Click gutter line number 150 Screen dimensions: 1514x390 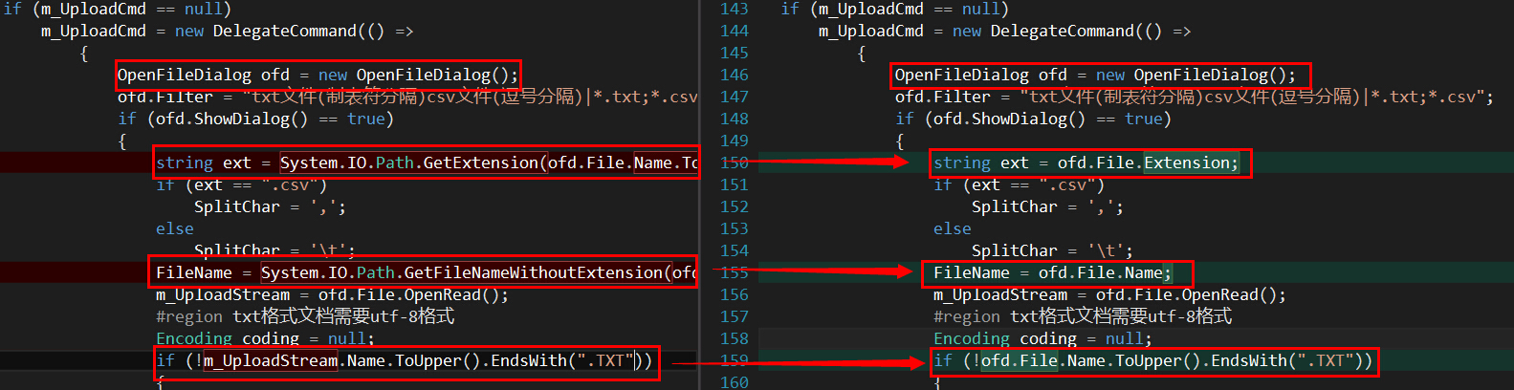click(x=735, y=162)
